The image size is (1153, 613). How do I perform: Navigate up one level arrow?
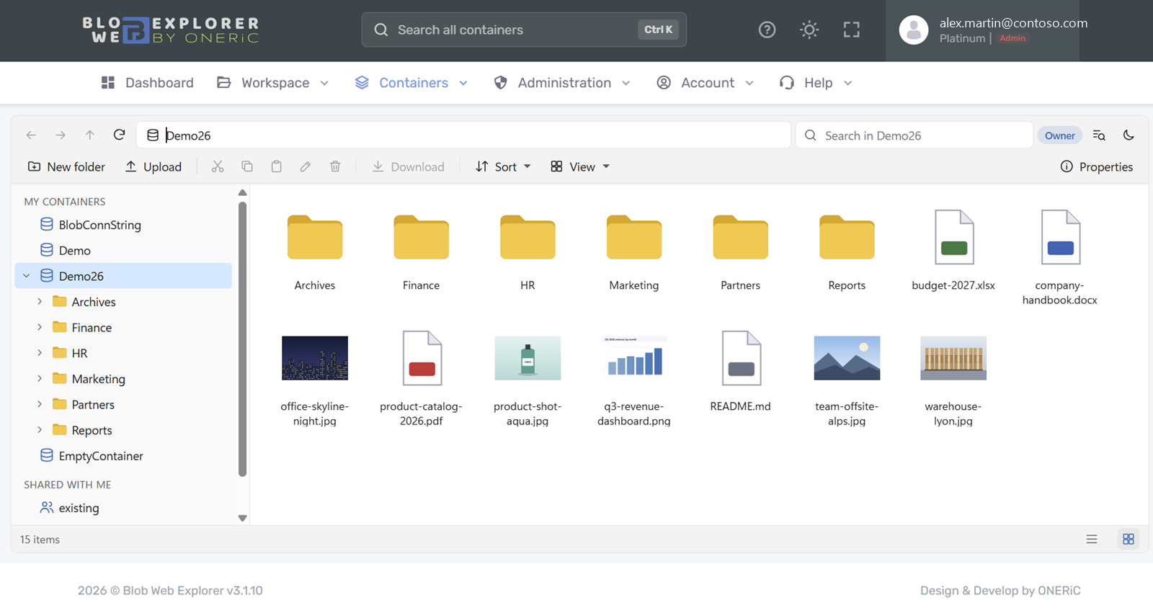click(90, 135)
